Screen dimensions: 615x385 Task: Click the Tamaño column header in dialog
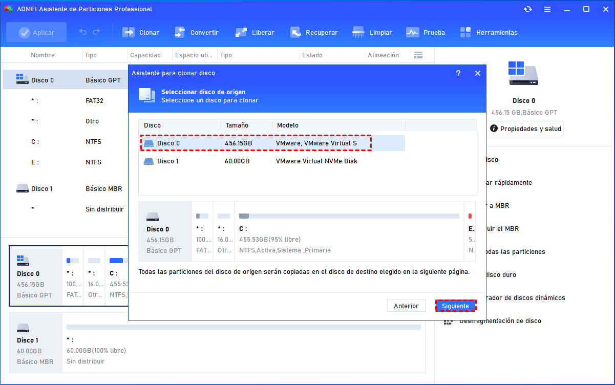pos(237,125)
